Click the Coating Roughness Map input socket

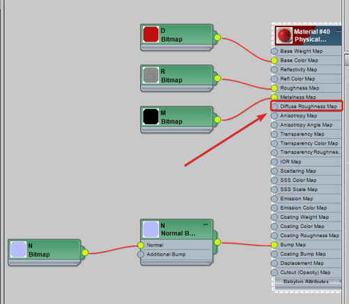pyautogui.click(x=274, y=236)
